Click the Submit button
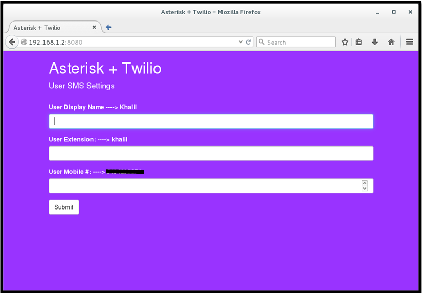Image resolution: width=422 pixels, height=293 pixels. [x=64, y=207]
